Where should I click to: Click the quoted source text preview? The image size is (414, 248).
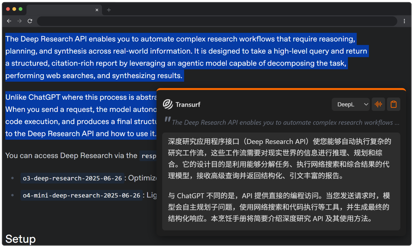tap(282, 122)
